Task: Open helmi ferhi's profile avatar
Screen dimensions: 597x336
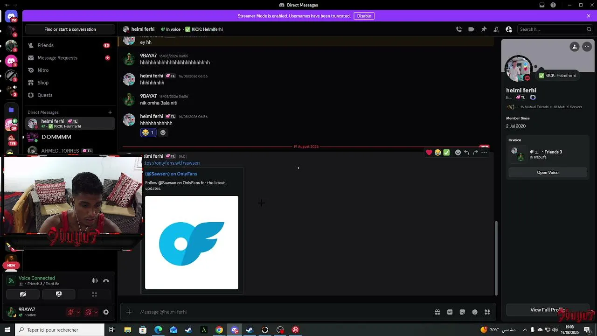Action: [x=518, y=69]
